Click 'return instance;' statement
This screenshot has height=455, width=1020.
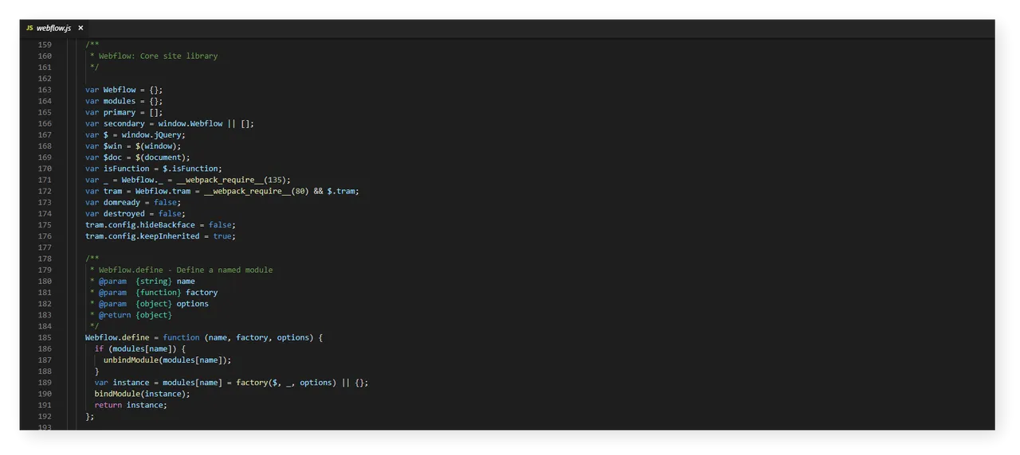(x=131, y=405)
